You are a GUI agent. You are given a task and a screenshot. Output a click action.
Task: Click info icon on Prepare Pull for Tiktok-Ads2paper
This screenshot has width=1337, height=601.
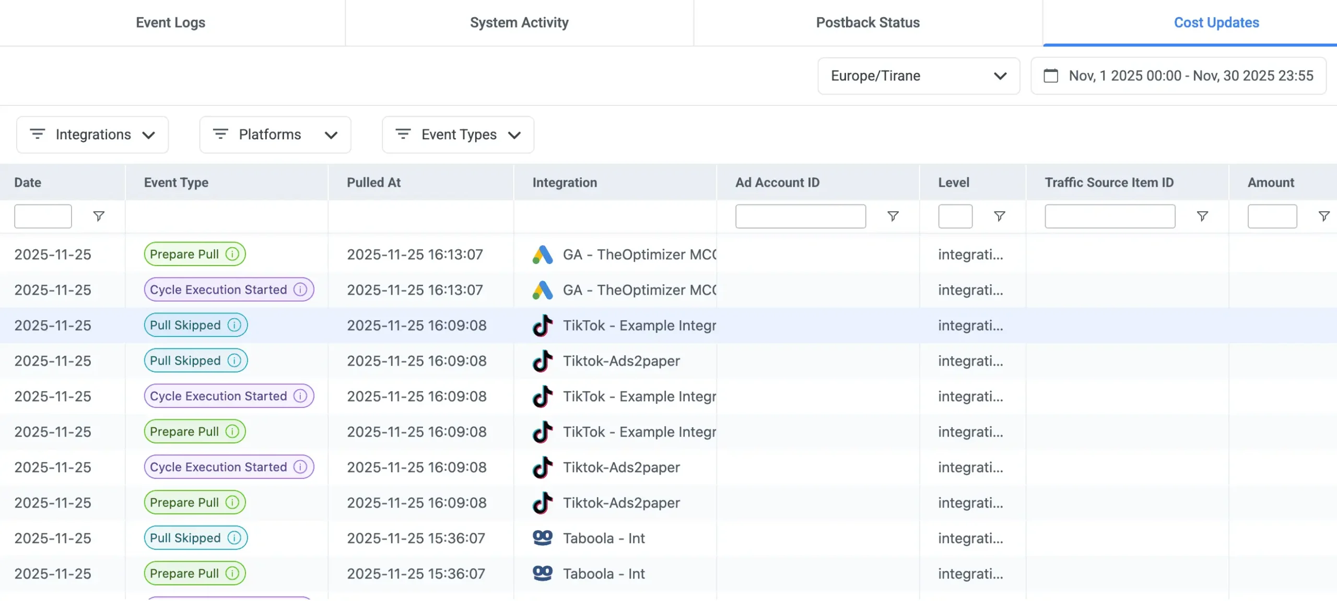coord(232,502)
